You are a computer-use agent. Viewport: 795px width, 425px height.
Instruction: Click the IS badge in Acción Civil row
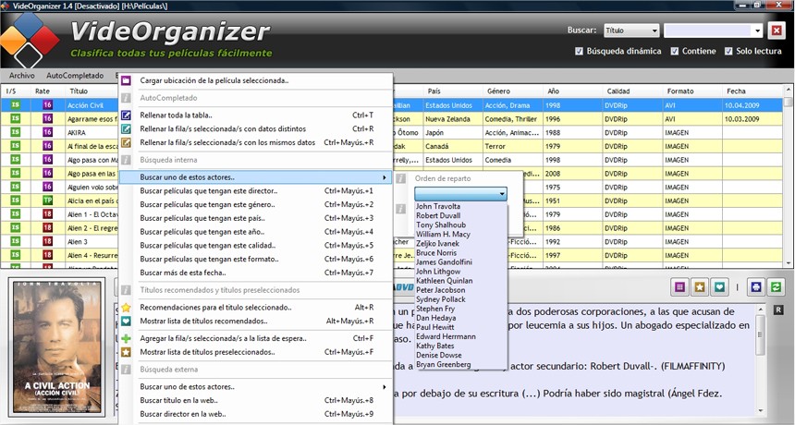click(15, 104)
